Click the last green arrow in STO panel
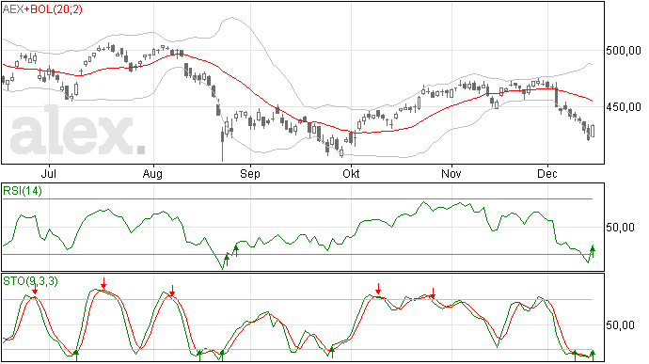 (593, 355)
